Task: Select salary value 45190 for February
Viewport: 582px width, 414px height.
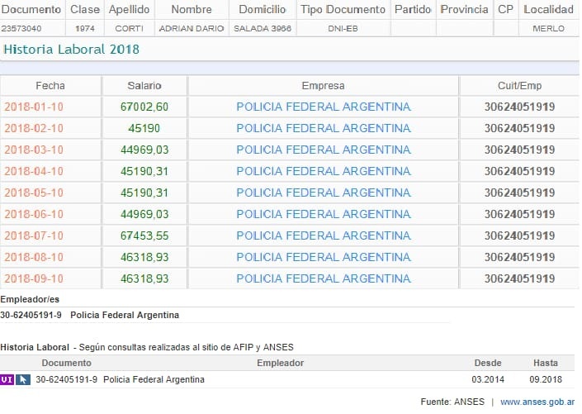Action: (x=144, y=128)
